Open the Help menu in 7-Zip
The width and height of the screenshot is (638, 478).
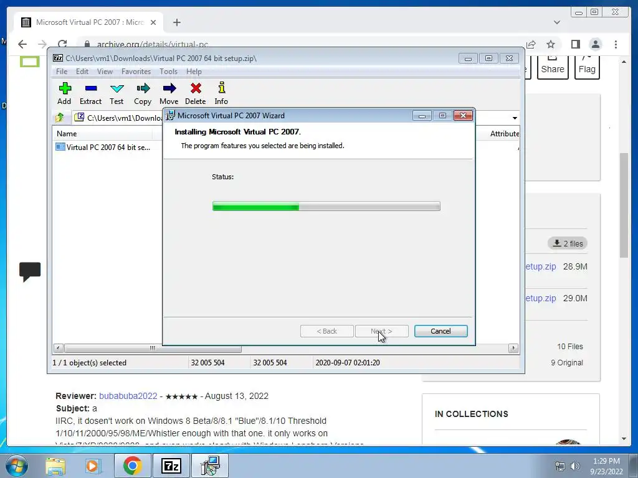pos(194,72)
